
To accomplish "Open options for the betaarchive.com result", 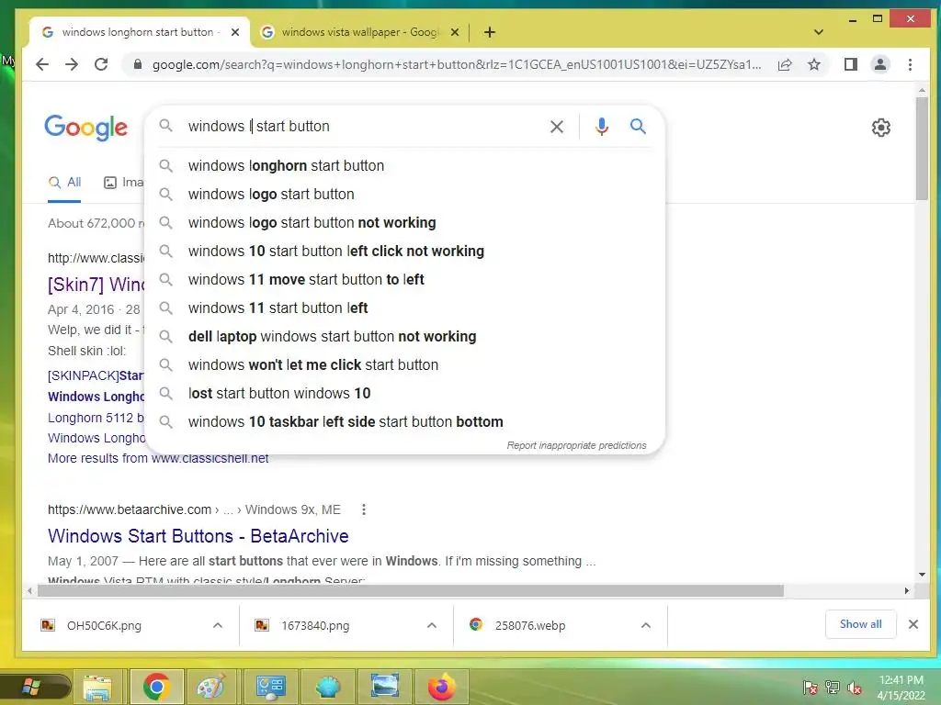I will [x=364, y=509].
